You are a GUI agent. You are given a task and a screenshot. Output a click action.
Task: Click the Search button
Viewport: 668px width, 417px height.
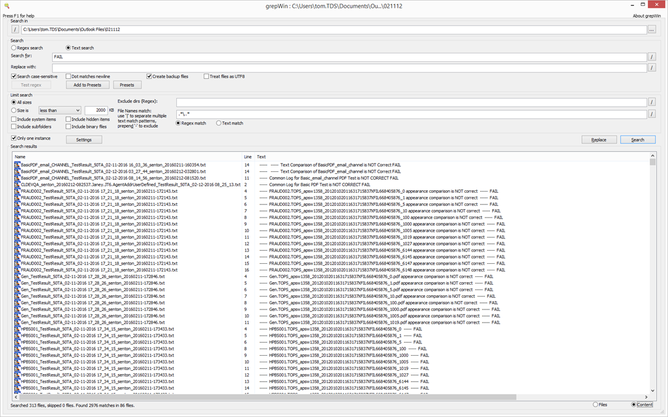point(637,139)
